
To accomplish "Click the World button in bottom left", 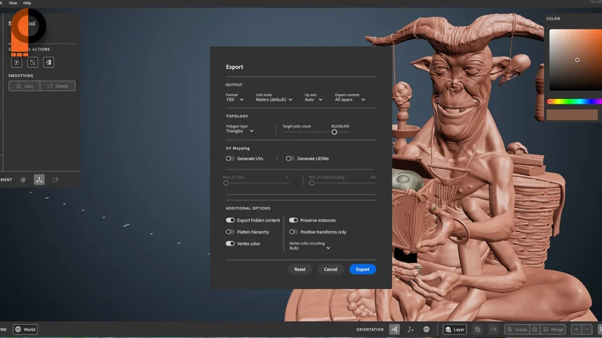I will 24,329.
